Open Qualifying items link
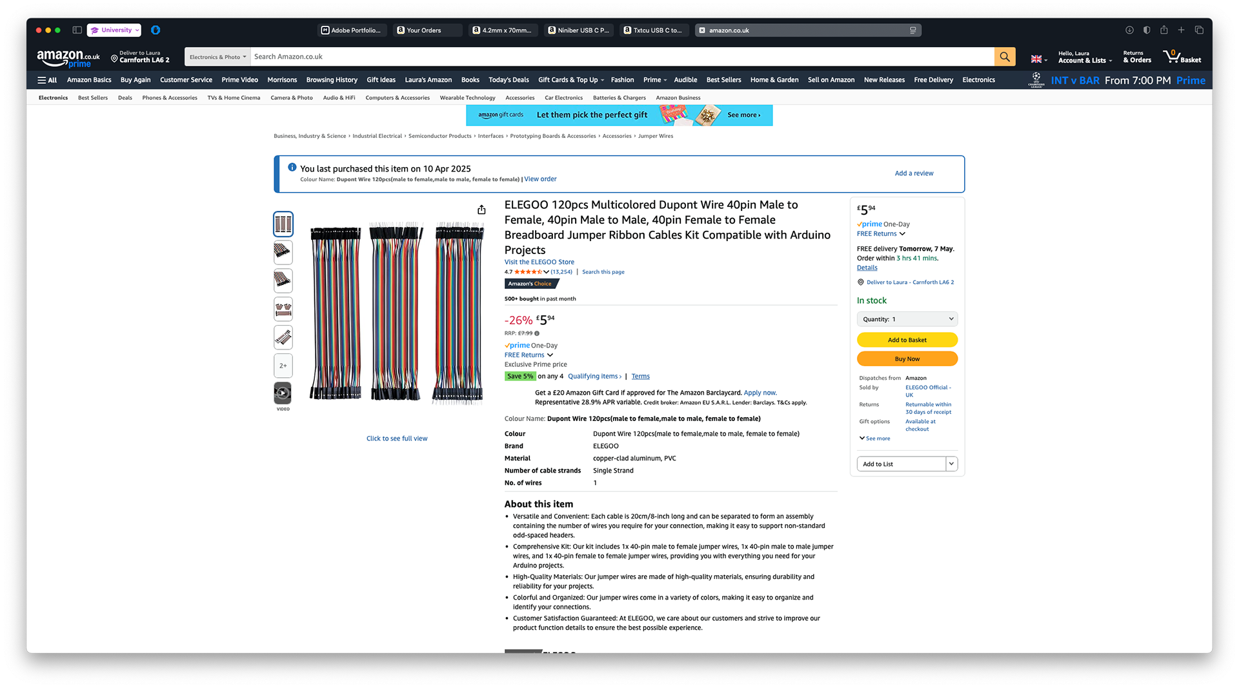Screen dimensions: 1239x688 click(594, 377)
